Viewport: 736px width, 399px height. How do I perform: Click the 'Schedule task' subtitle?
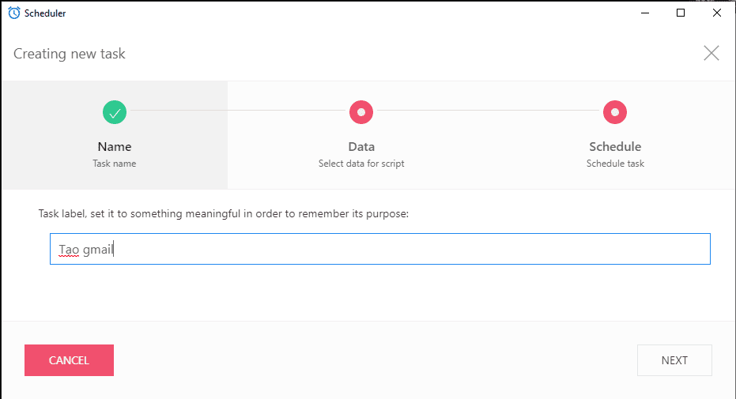click(615, 164)
